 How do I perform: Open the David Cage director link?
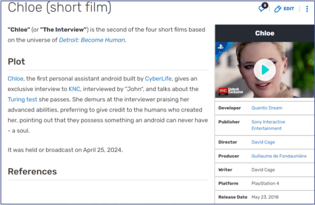point(263,142)
